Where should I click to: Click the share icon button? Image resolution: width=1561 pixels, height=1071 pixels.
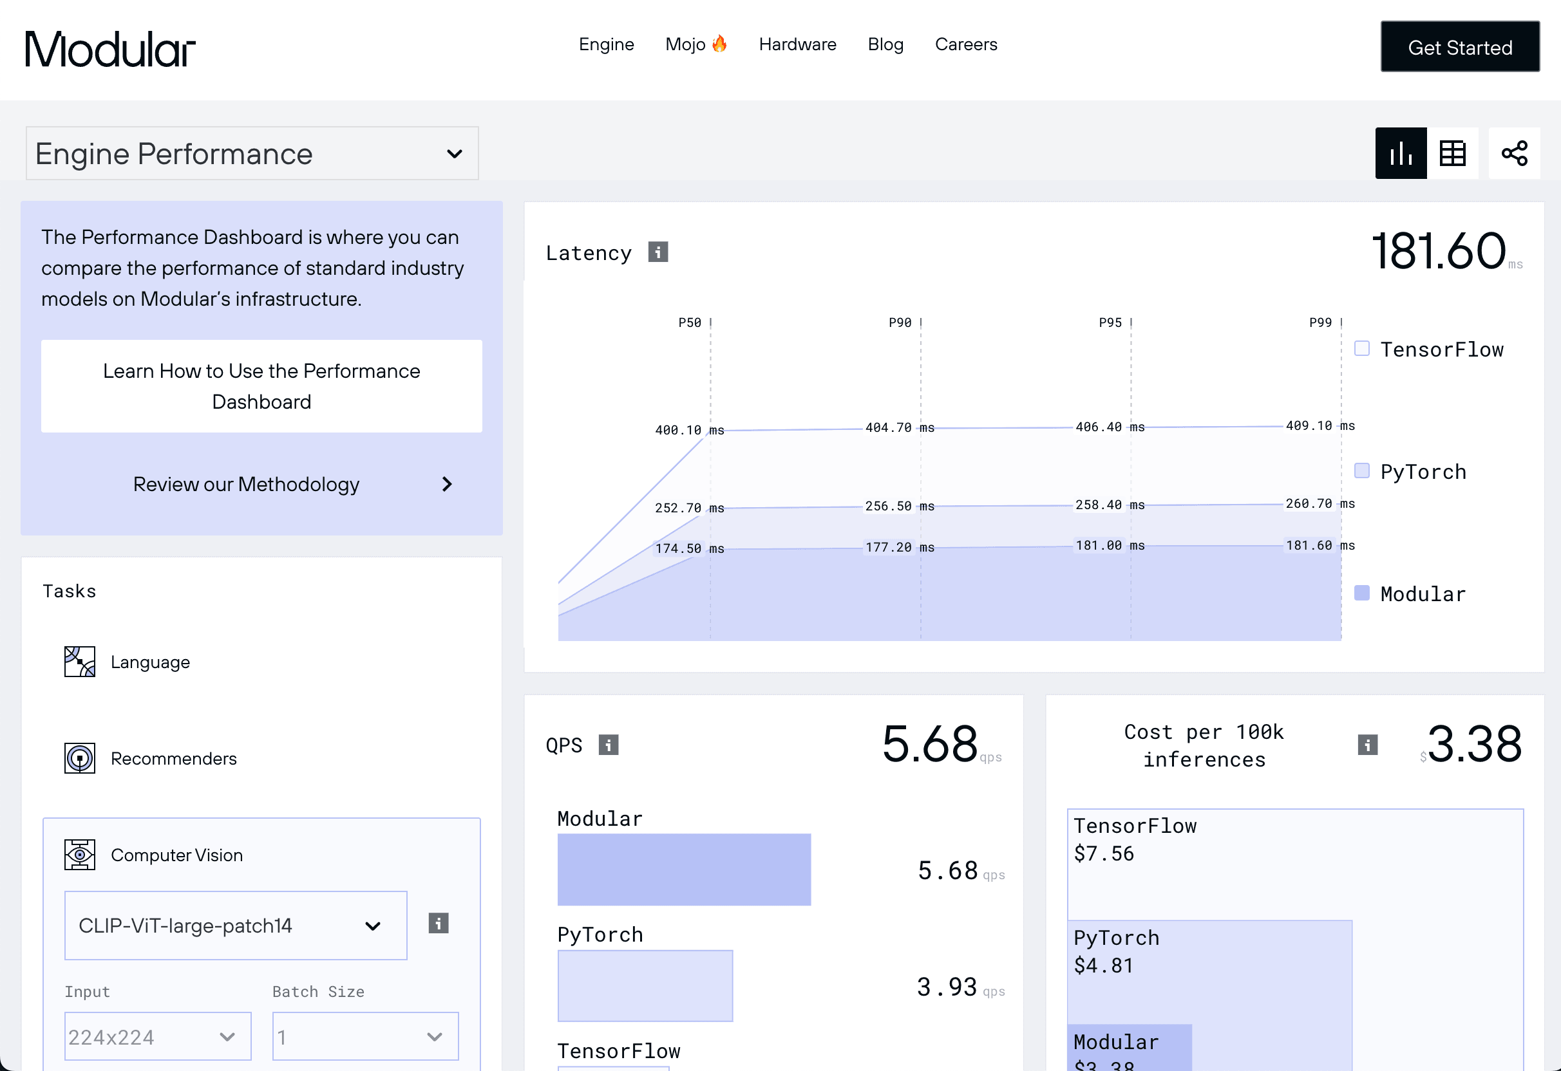[1514, 153]
